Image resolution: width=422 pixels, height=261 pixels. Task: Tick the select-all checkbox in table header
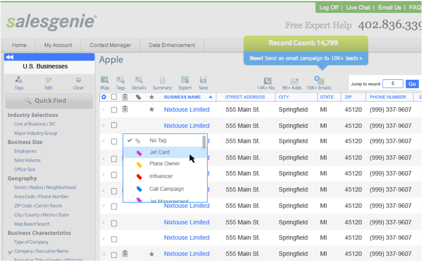114,97
